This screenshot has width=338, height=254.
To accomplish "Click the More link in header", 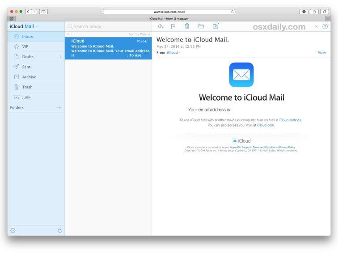I will pos(321,53).
